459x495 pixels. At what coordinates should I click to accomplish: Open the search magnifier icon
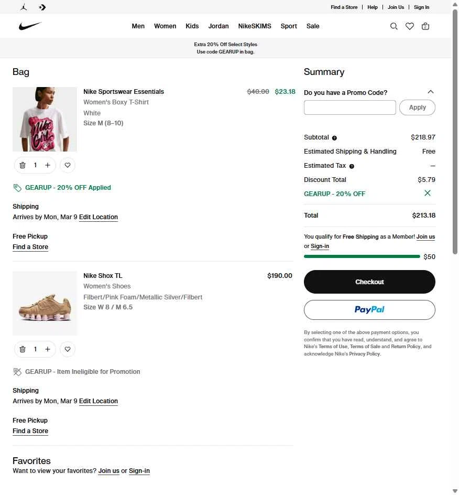tap(394, 26)
